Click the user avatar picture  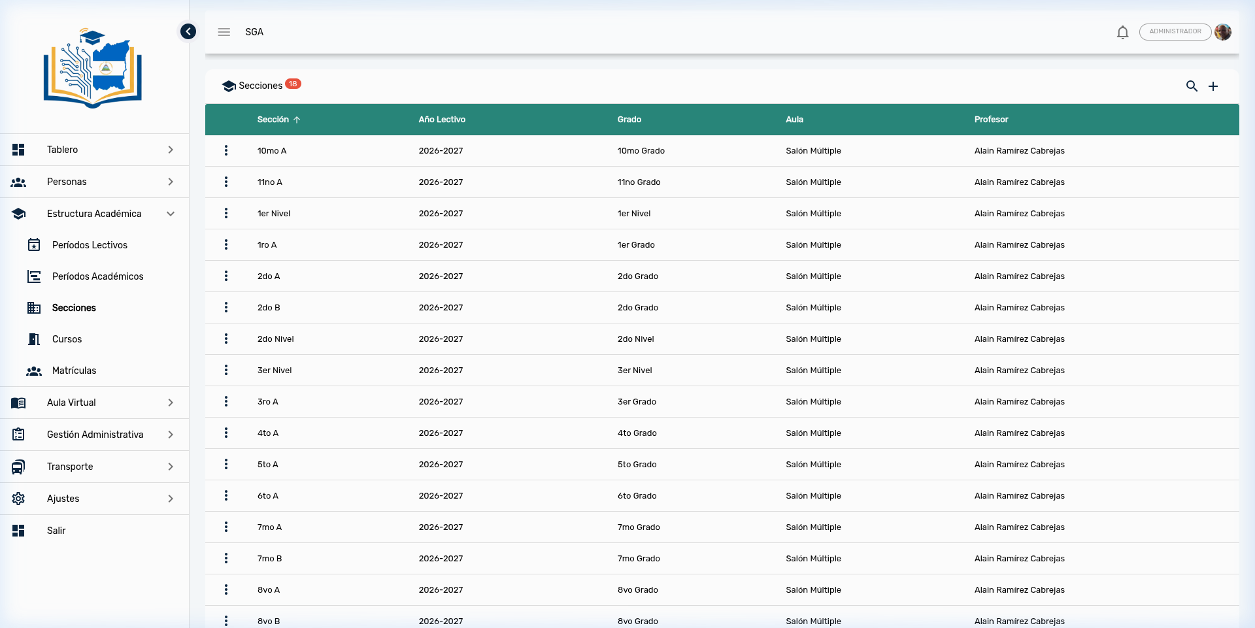(x=1223, y=32)
